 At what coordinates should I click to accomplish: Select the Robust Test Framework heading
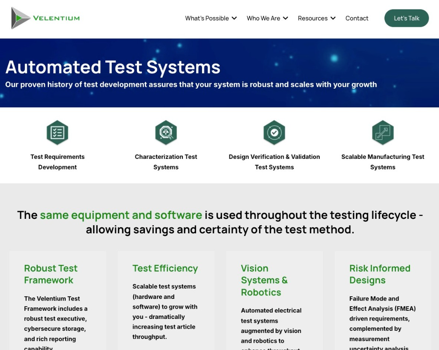tap(50, 274)
